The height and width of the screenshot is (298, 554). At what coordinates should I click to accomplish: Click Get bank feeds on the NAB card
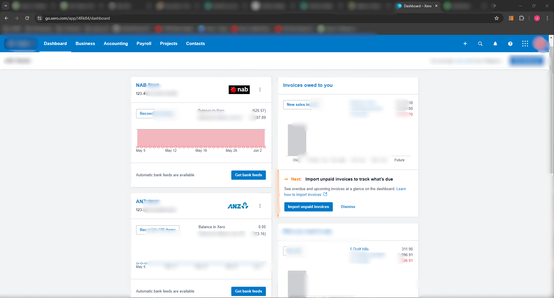pos(249,175)
